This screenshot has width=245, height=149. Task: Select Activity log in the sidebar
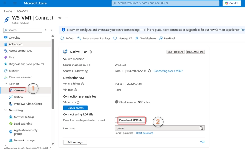[16, 44]
